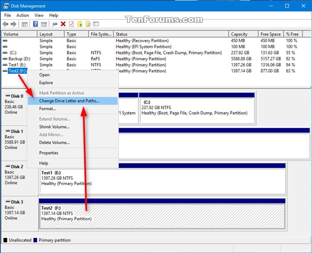The height and width of the screenshot is (253, 312).
Task: Sort by the Capacity column header
Action: (243, 34)
